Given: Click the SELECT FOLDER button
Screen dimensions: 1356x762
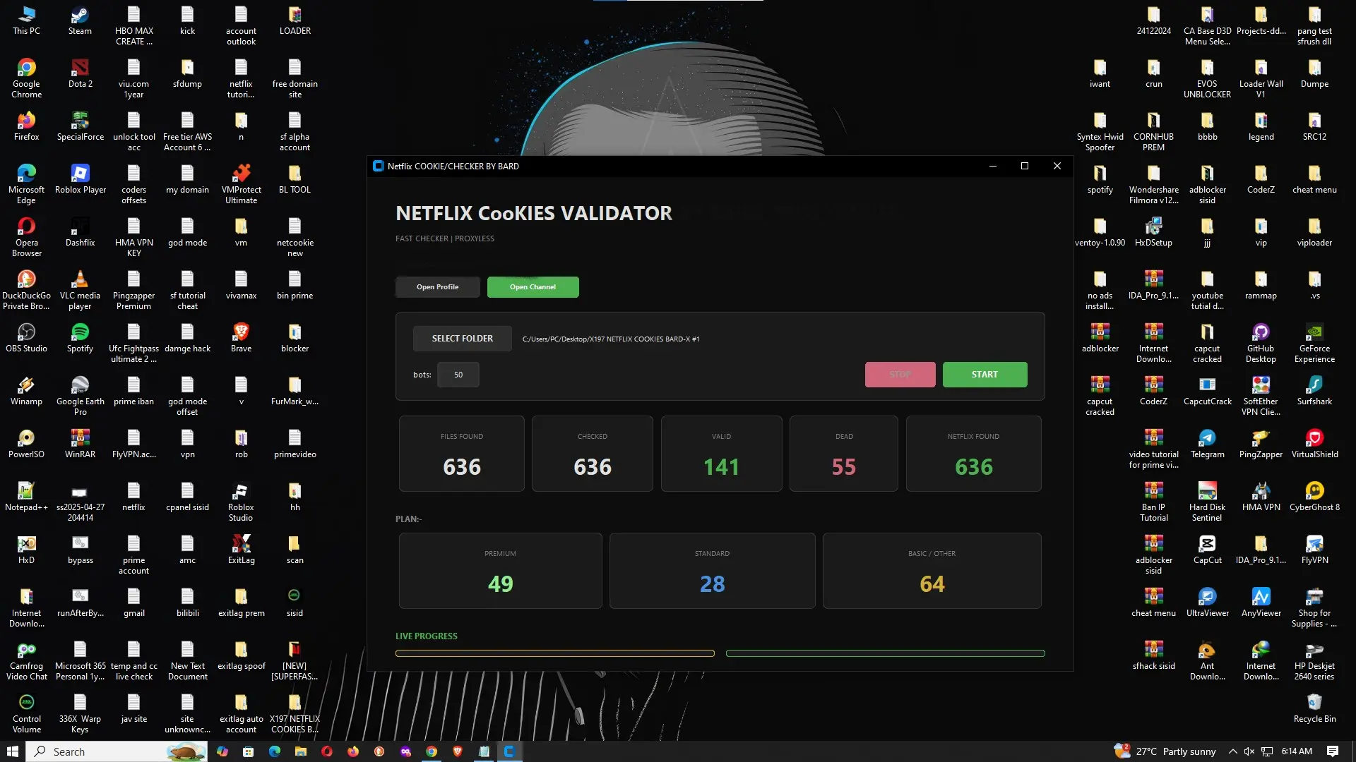Looking at the screenshot, I should pos(463,339).
